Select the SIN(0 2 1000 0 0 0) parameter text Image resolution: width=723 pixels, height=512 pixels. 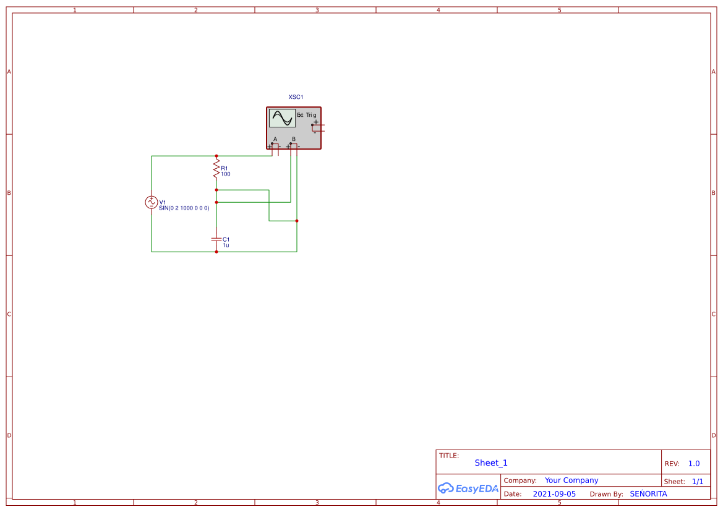point(184,208)
